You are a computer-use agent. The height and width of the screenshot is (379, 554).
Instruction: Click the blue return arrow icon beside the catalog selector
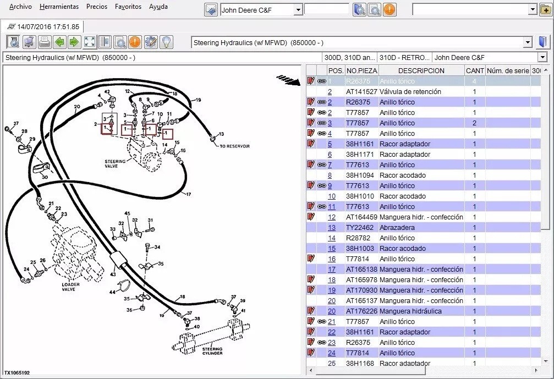coord(211,10)
